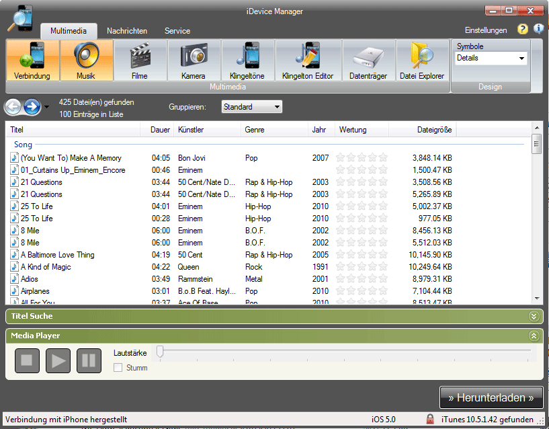This screenshot has height=429, width=549.
Task: Go back with the left arrow button
Action: pyautogui.click(x=13, y=106)
